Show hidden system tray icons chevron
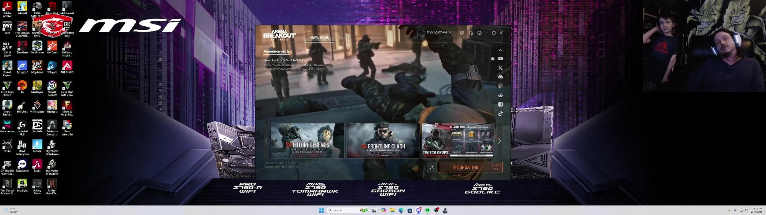Image resolution: width=766 pixels, height=215 pixels. click(x=729, y=210)
